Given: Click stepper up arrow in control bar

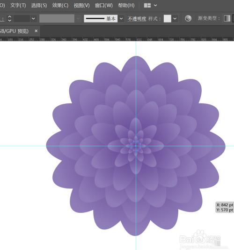Looking at the screenshot, I should pyautogui.click(x=9, y=16).
